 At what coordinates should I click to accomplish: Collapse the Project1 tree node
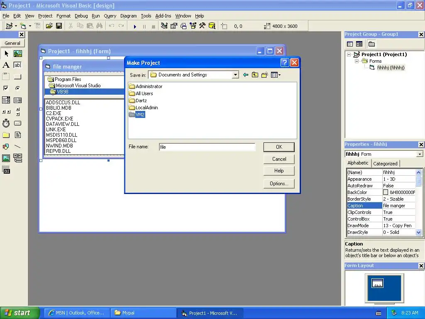(x=349, y=54)
